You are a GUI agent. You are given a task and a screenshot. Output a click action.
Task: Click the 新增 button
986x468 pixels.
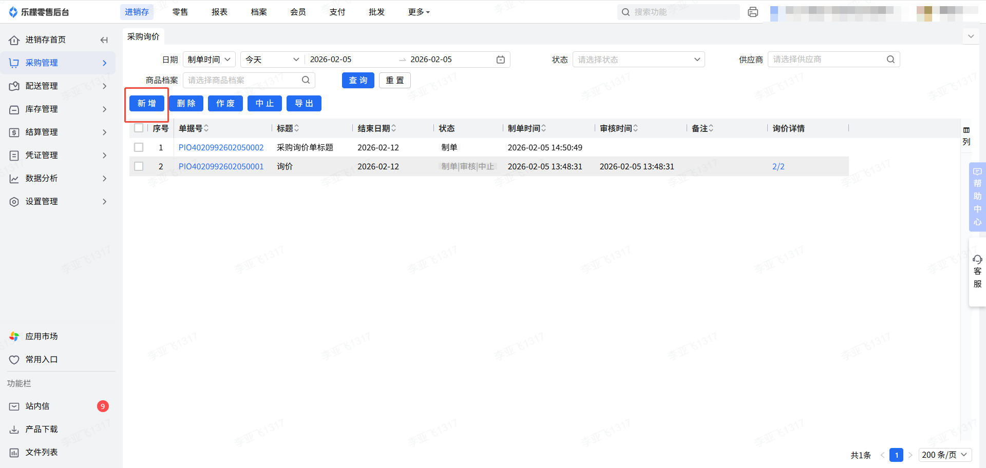click(147, 103)
